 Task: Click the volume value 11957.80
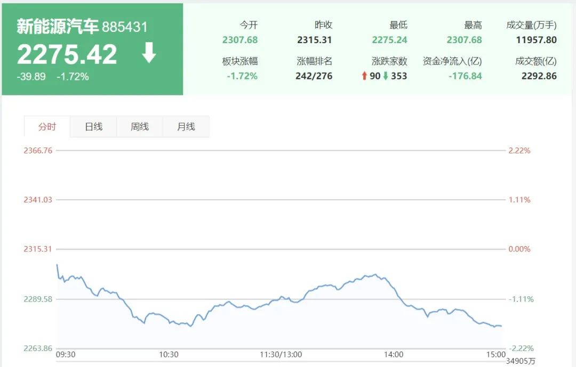tap(537, 40)
